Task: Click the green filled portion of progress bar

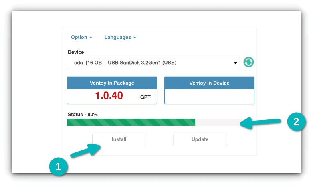Action: (131, 122)
